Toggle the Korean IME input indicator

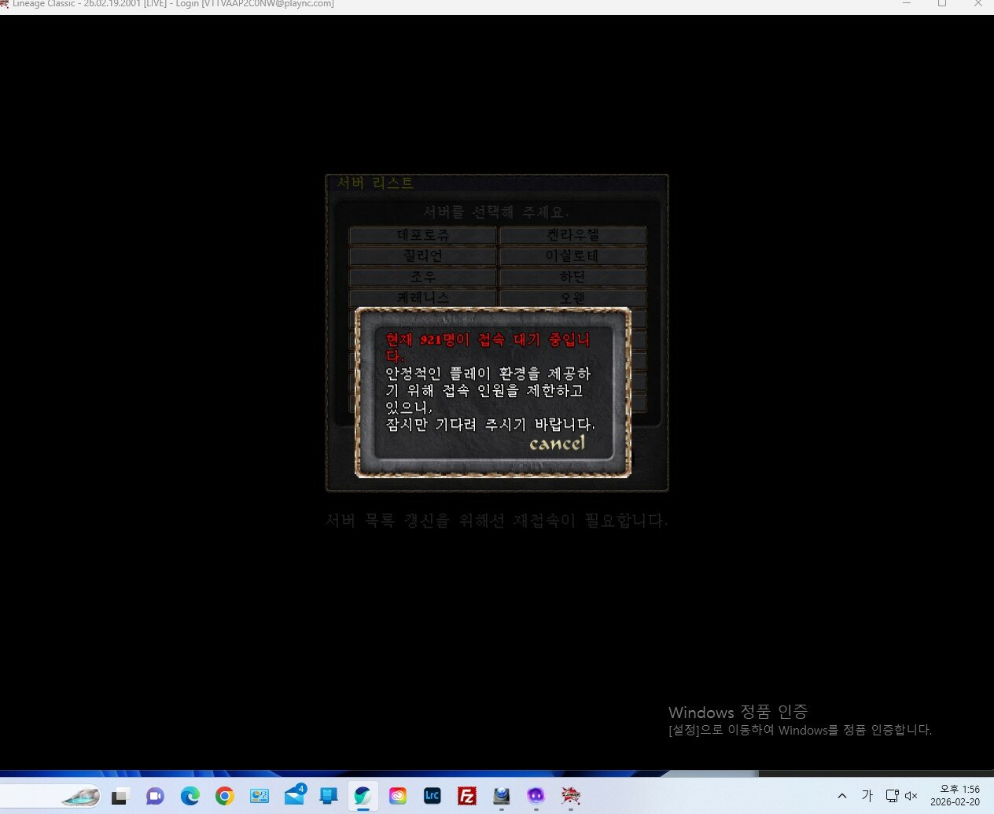tap(867, 796)
